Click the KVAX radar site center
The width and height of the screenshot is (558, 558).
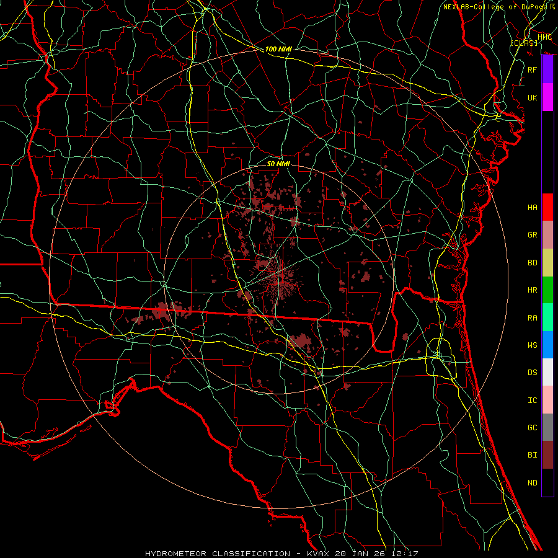[278, 279]
